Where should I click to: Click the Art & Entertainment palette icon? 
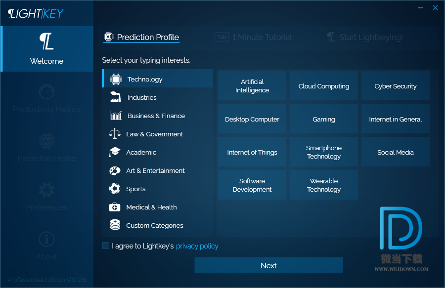115,170
